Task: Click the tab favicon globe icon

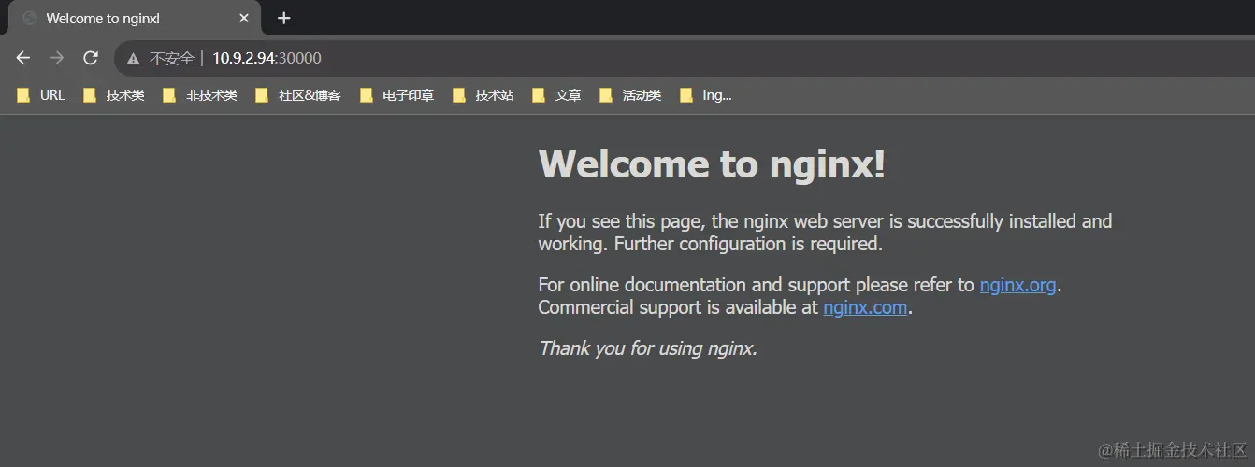Action: [29, 18]
